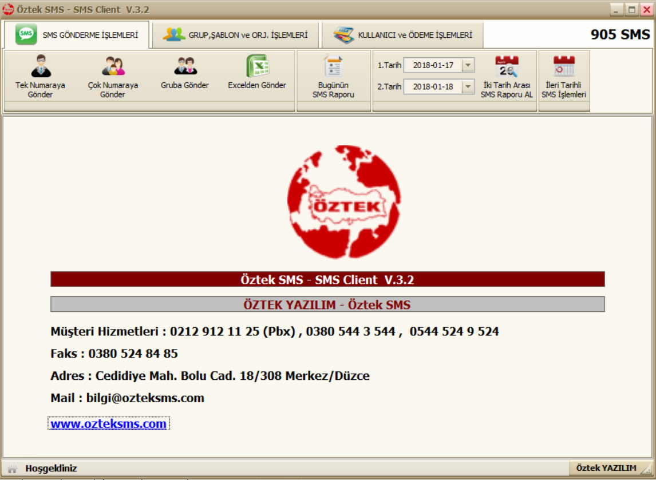Open Bugünün SMS Raporu report
The width and height of the screenshot is (656, 480).
[x=334, y=77]
